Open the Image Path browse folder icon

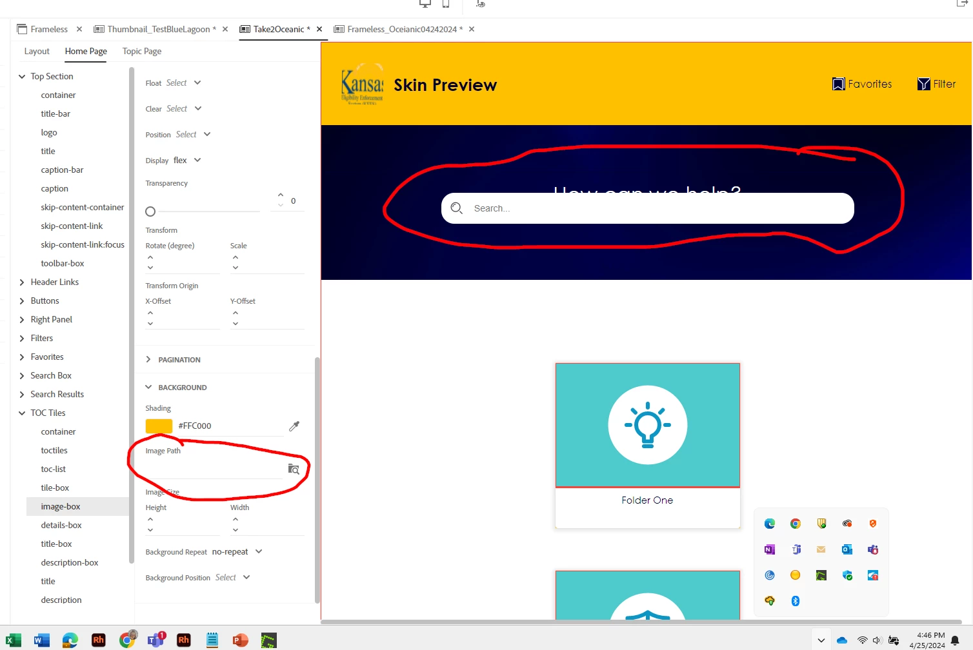[x=294, y=469]
